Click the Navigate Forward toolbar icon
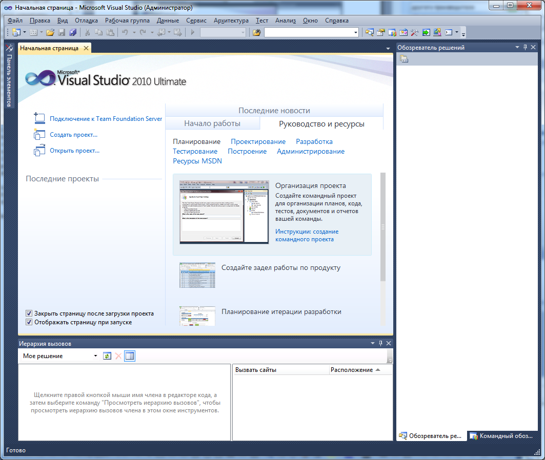 click(177, 32)
